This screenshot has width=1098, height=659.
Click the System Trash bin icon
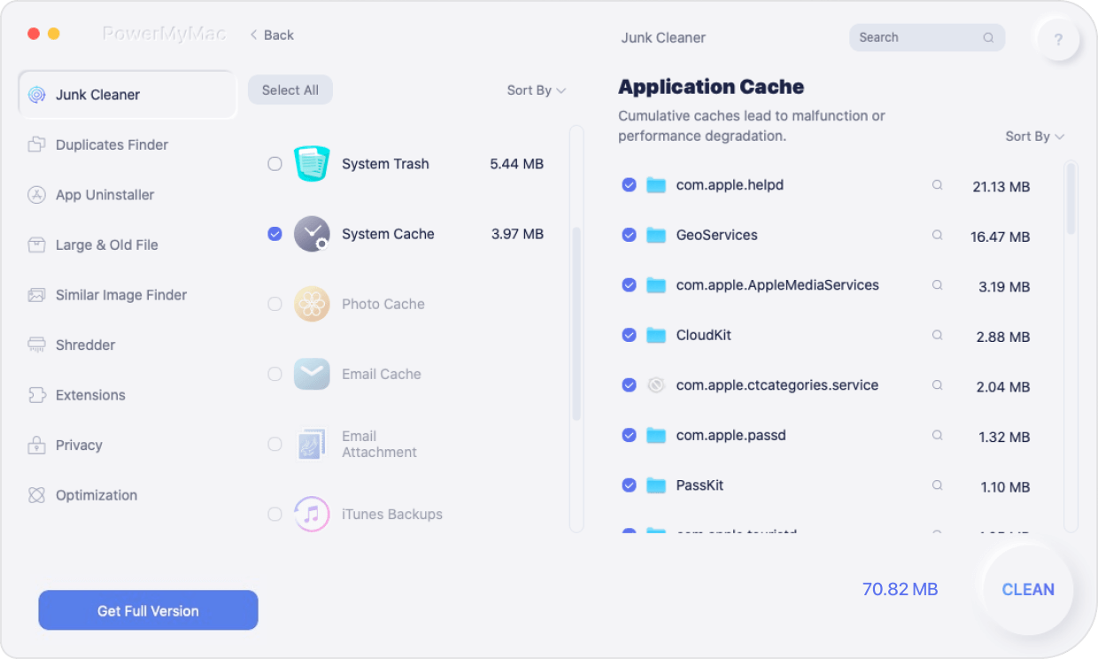click(312, 164)
